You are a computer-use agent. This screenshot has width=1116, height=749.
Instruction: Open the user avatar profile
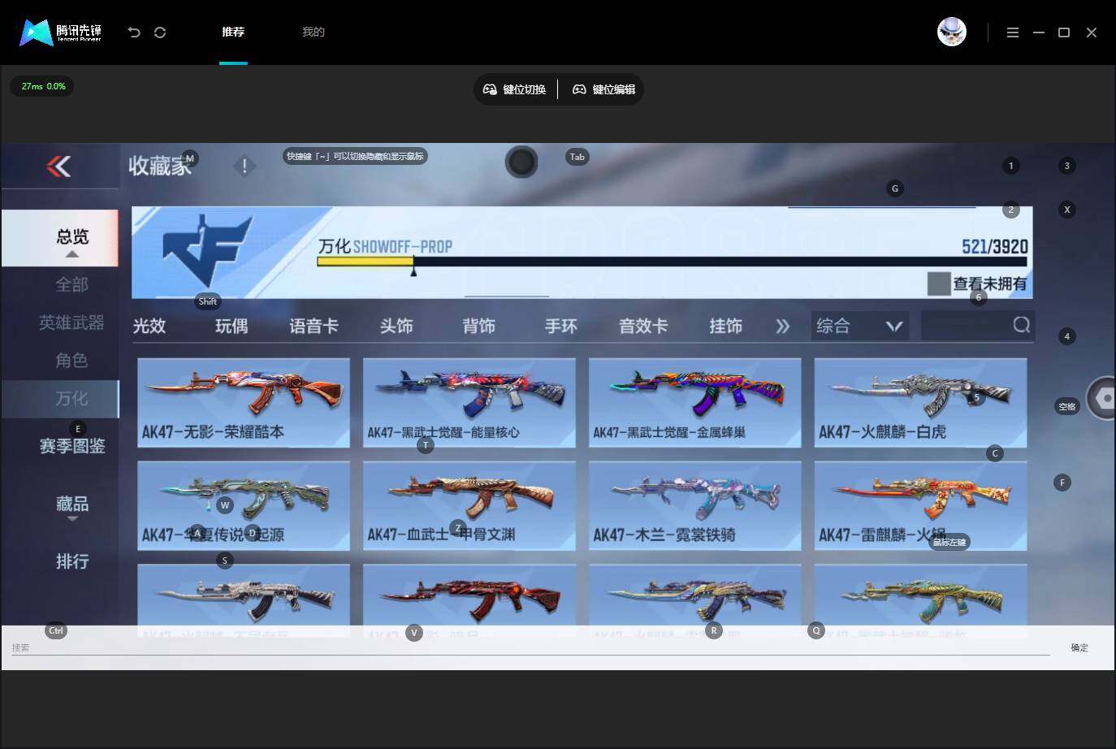pyautogui.click(x=951, y=32)
